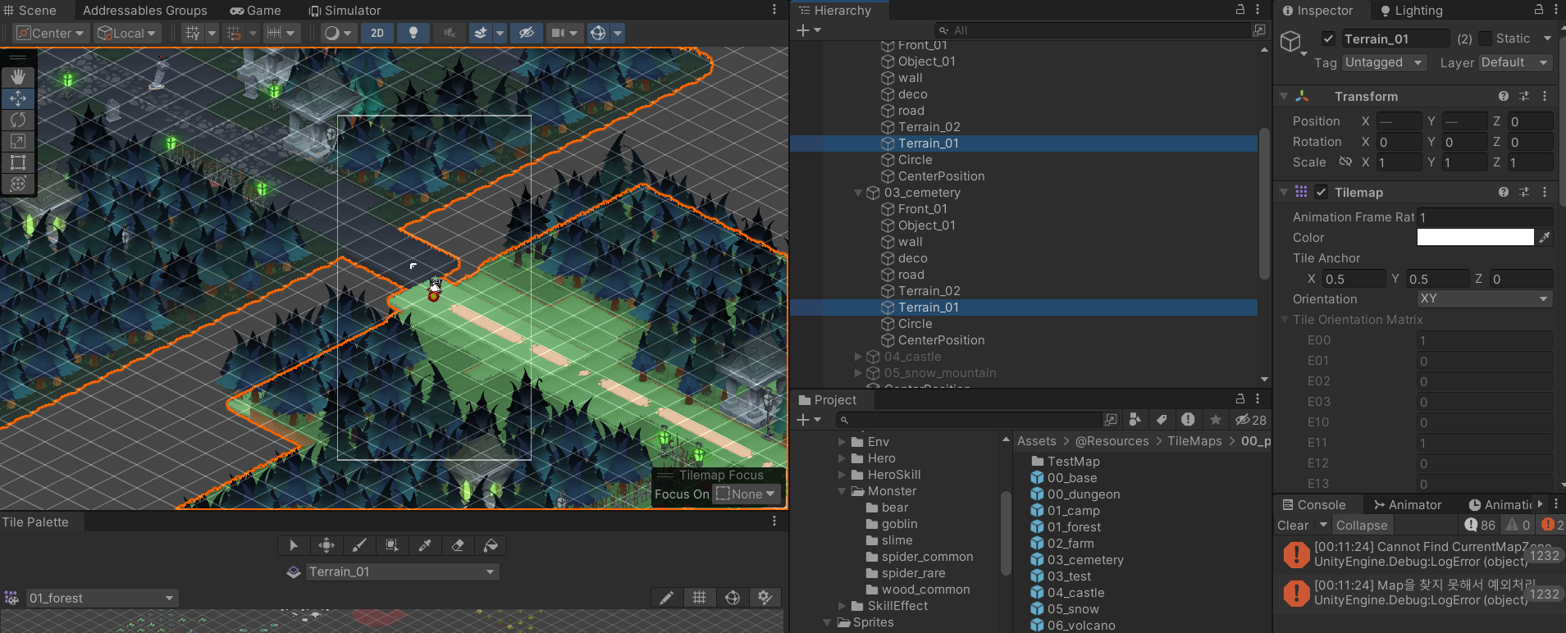Click the Project favorites star icon

[x=1215, y=420]
